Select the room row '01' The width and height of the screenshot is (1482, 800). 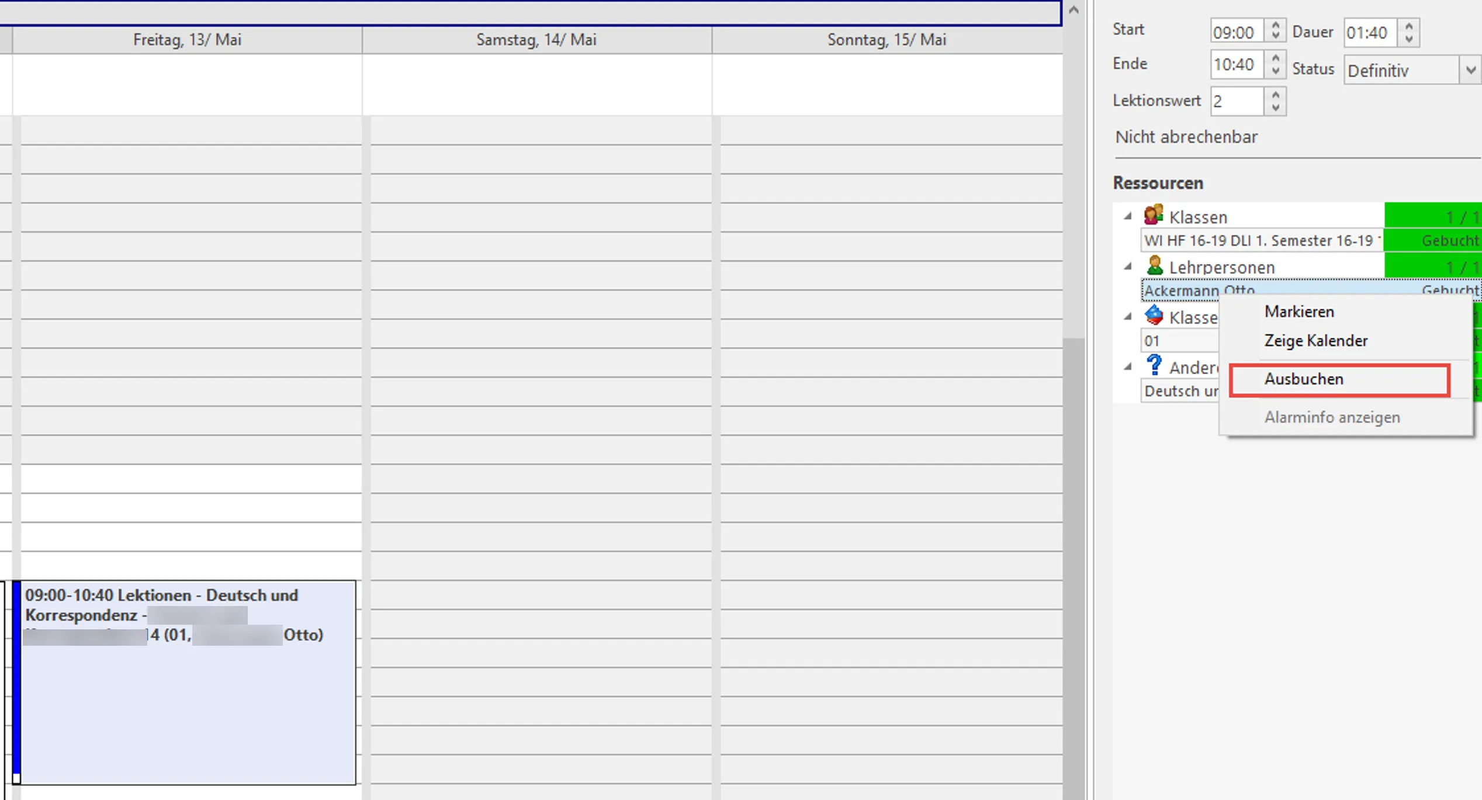1180,341
